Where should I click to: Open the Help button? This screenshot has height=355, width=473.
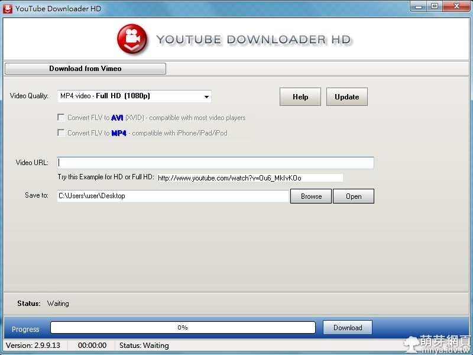[300, 97]
